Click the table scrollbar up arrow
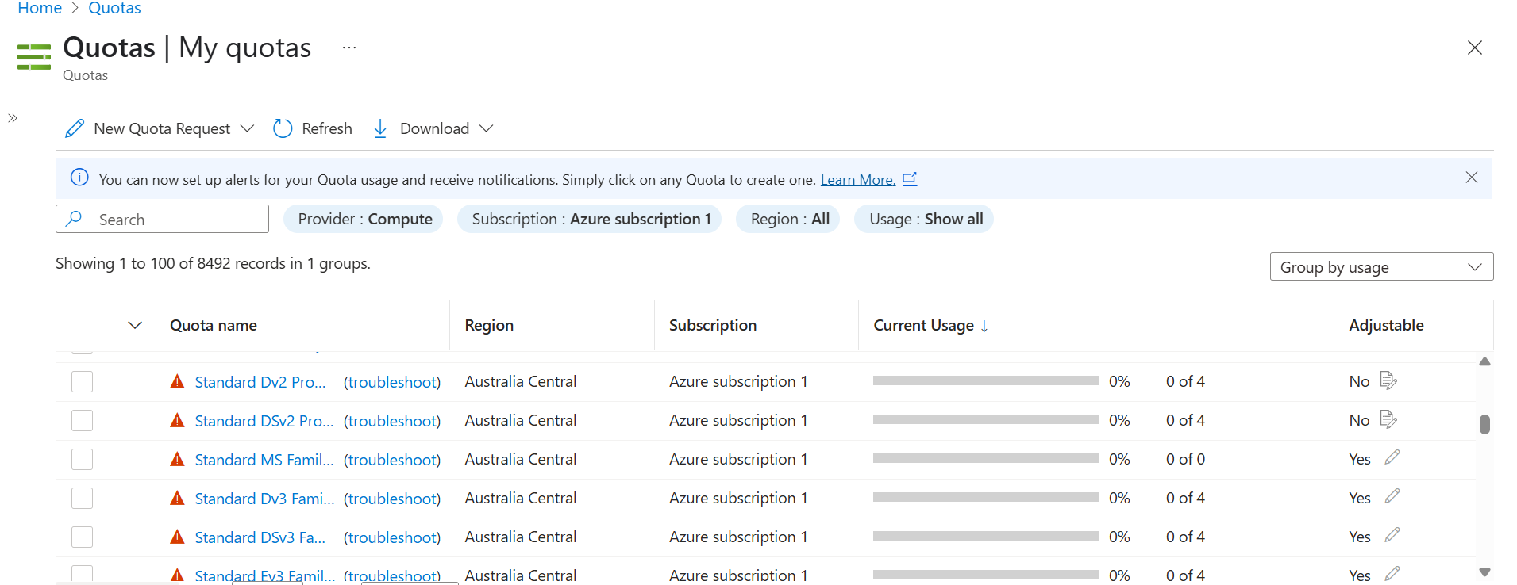This screenshot has height=585, width=1517. tap(1484, 361)
